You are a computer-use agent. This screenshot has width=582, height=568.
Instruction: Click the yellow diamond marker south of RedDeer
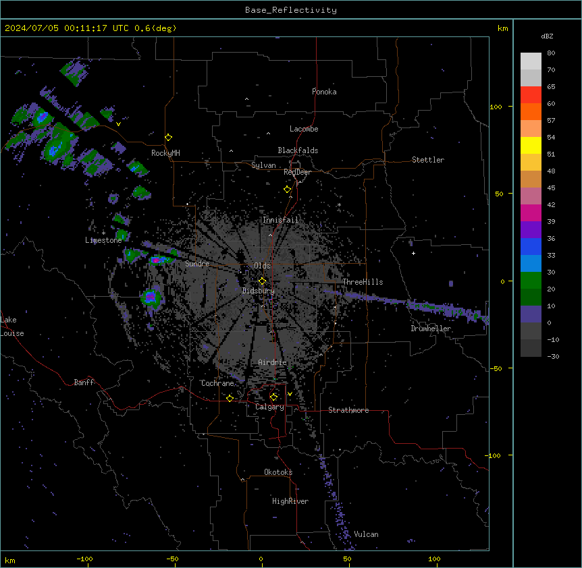point(287,190)
